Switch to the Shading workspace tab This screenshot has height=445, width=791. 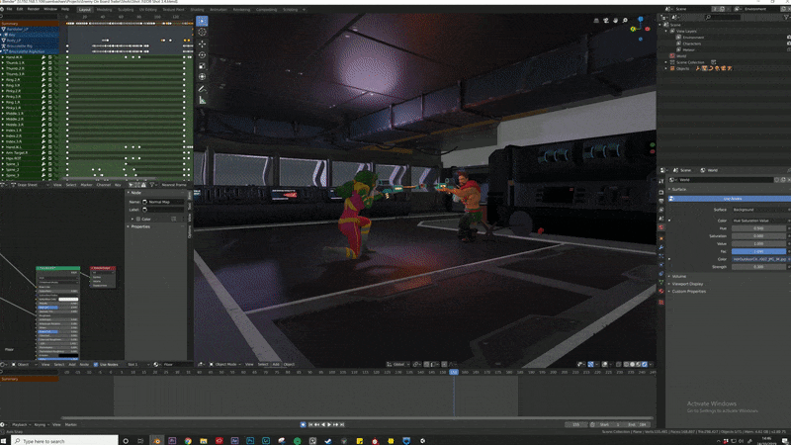coord(197,10)
